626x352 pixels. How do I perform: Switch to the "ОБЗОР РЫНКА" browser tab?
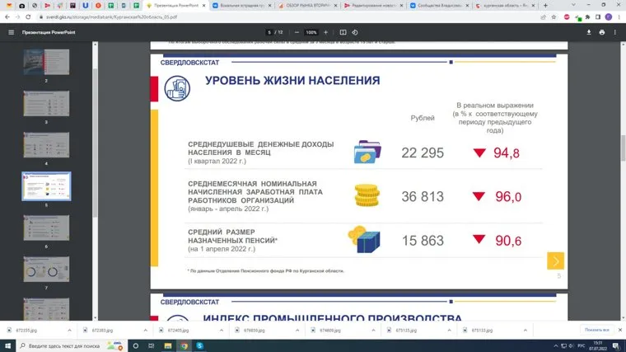[306, 5]
